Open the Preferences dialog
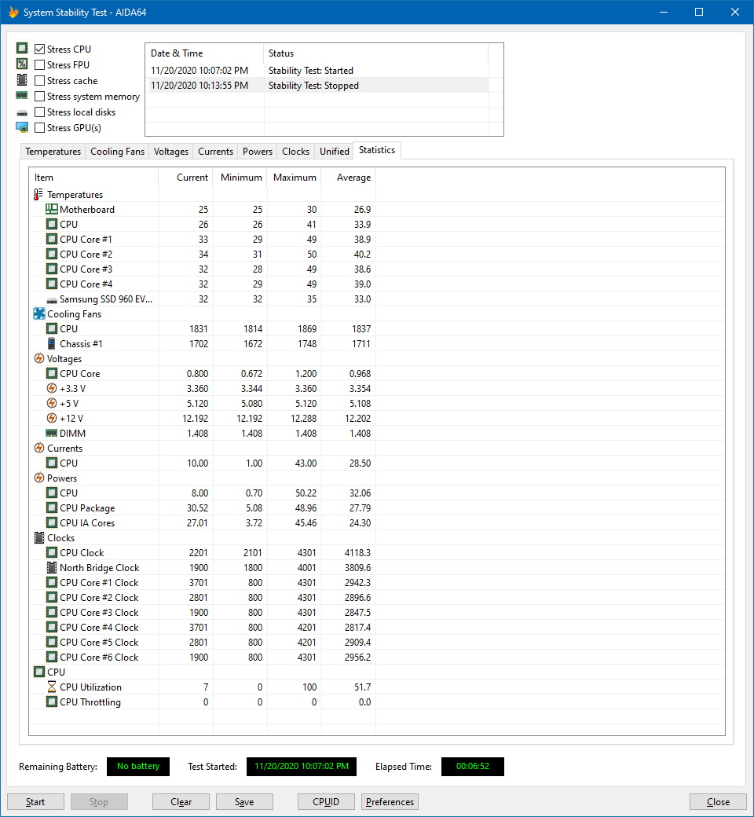Viewport: 754px width, 817px height. point(390,802)
